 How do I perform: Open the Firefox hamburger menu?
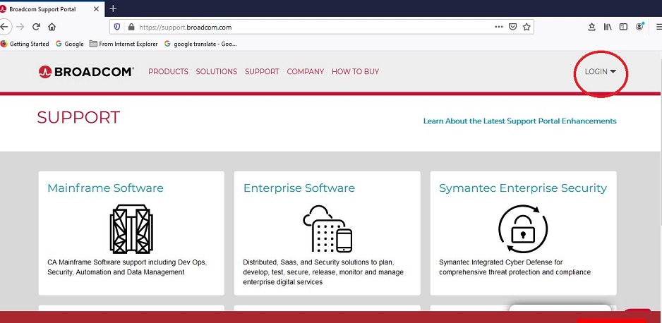click(x=658, y=27)
